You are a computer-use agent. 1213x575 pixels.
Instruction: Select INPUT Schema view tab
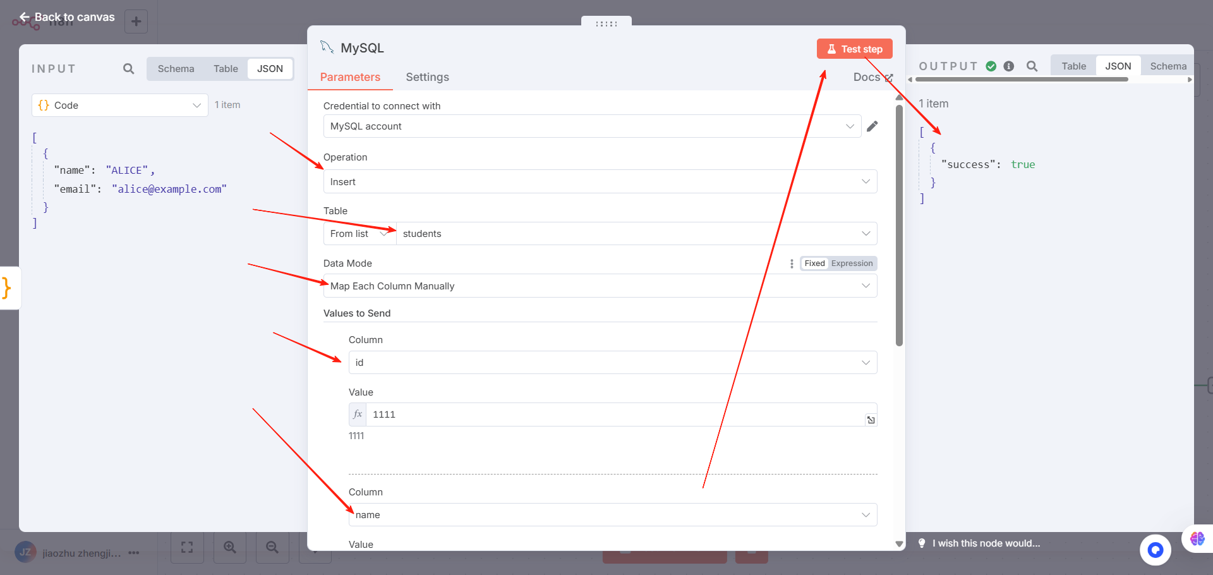pos(176,68)
